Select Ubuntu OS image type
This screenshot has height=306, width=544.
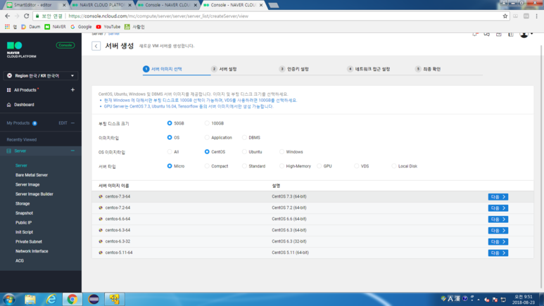click(244, 152)
